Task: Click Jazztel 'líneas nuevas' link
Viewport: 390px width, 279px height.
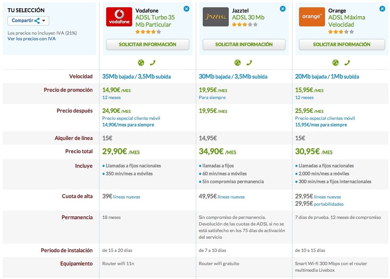Action: [231, 197]
